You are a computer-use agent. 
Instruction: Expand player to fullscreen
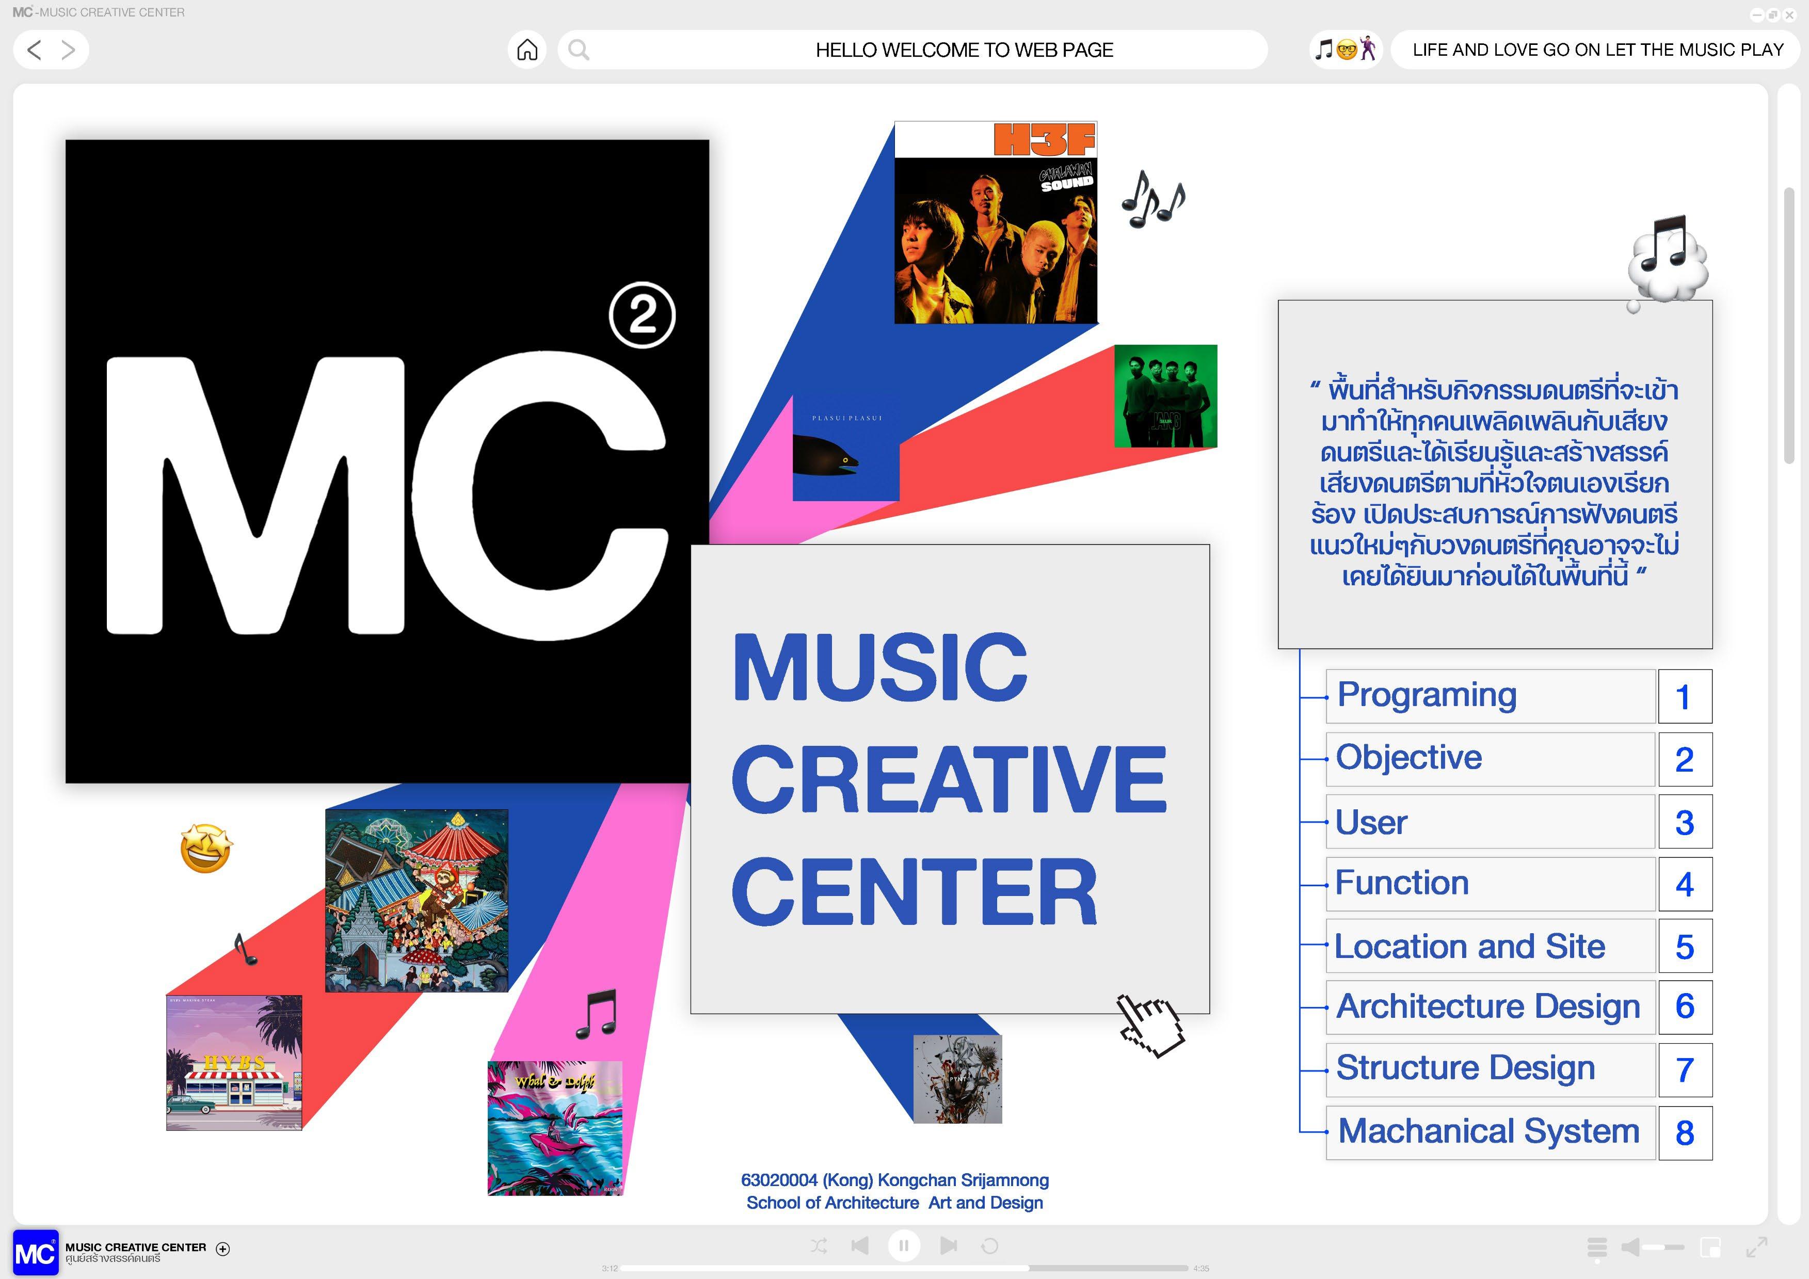[1757, 1248]
